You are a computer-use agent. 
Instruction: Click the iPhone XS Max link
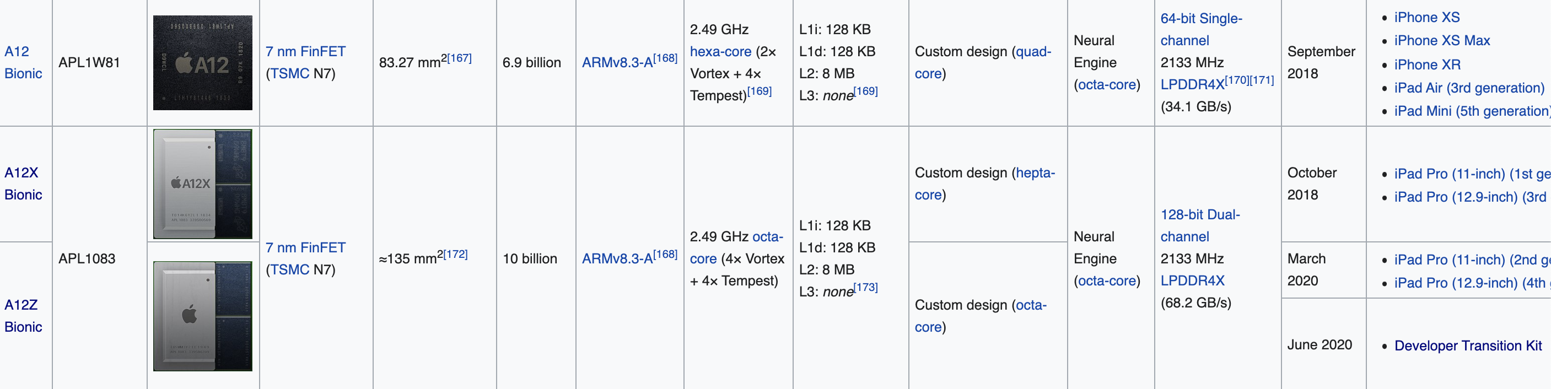coord(1441,40)
